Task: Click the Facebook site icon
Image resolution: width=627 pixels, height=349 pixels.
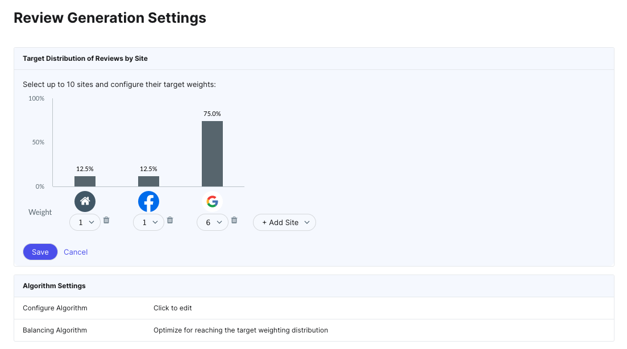Action: coord(148,201)
